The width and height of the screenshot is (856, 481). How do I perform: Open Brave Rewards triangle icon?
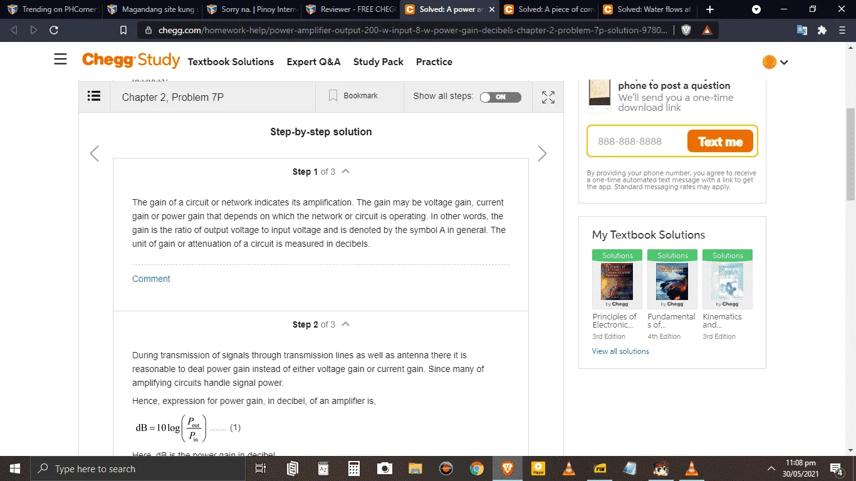point(707,30)
